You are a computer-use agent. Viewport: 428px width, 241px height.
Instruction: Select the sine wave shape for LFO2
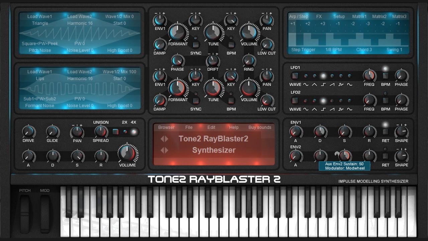coord(306,100)
